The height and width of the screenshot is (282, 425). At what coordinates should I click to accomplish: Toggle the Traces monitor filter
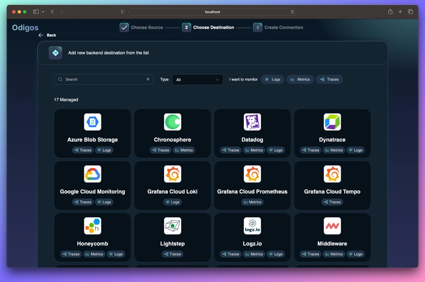point(329,79)
